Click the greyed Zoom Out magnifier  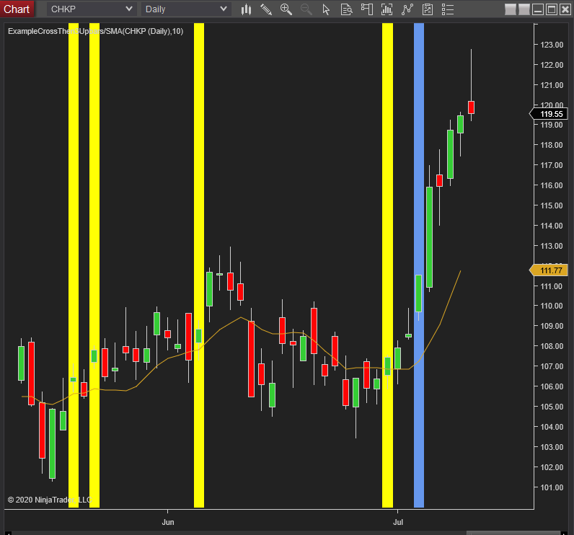pos(306,9)
